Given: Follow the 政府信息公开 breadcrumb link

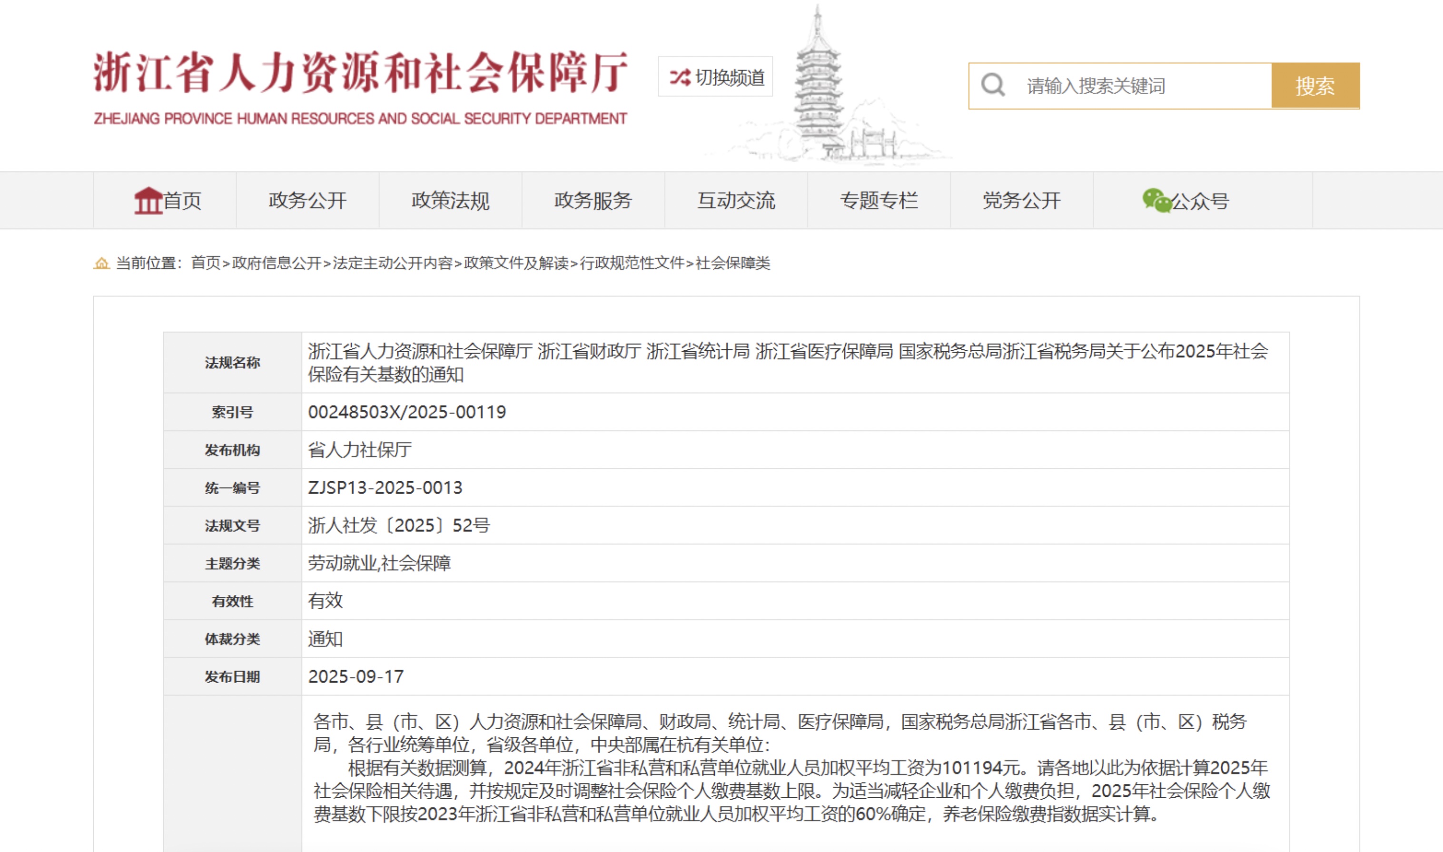Looking at the screenshot, I should point(277,263).
